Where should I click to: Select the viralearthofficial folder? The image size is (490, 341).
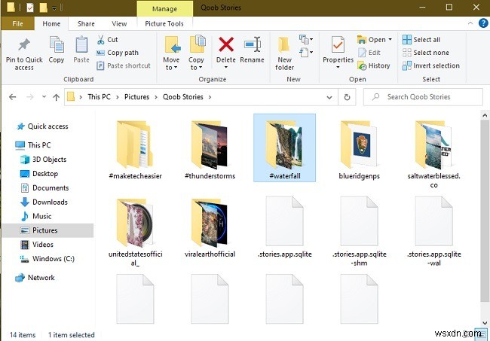tap(210, 226)
